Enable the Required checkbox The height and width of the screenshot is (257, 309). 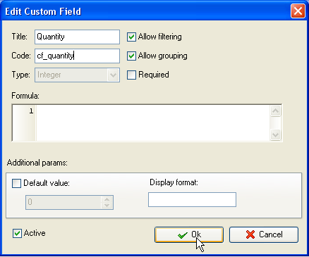click(x=131, y=75)
